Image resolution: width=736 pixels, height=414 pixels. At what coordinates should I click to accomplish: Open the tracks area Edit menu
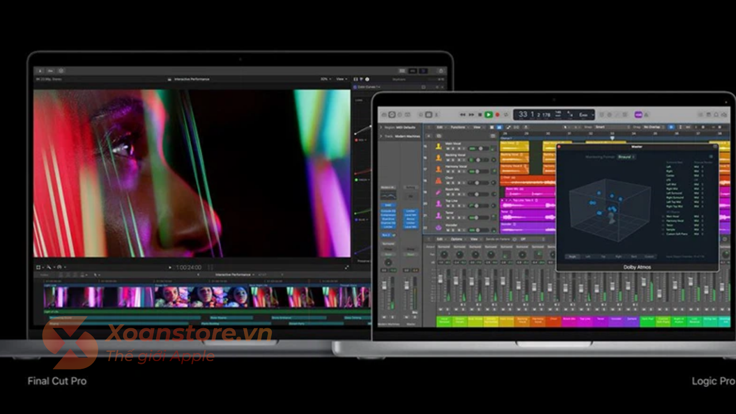click(441, 127)
